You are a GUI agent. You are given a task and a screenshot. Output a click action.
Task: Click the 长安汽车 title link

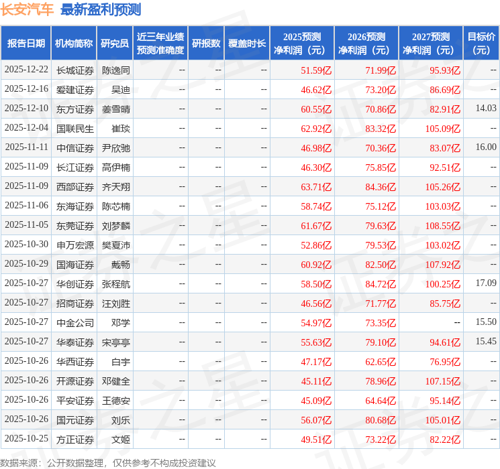[28, 9]
